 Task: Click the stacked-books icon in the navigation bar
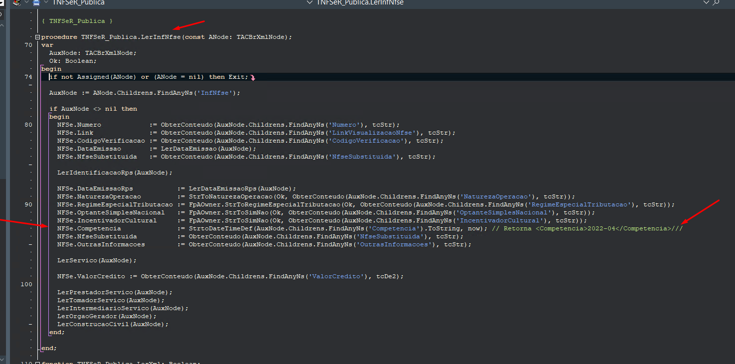coord(16,2)
